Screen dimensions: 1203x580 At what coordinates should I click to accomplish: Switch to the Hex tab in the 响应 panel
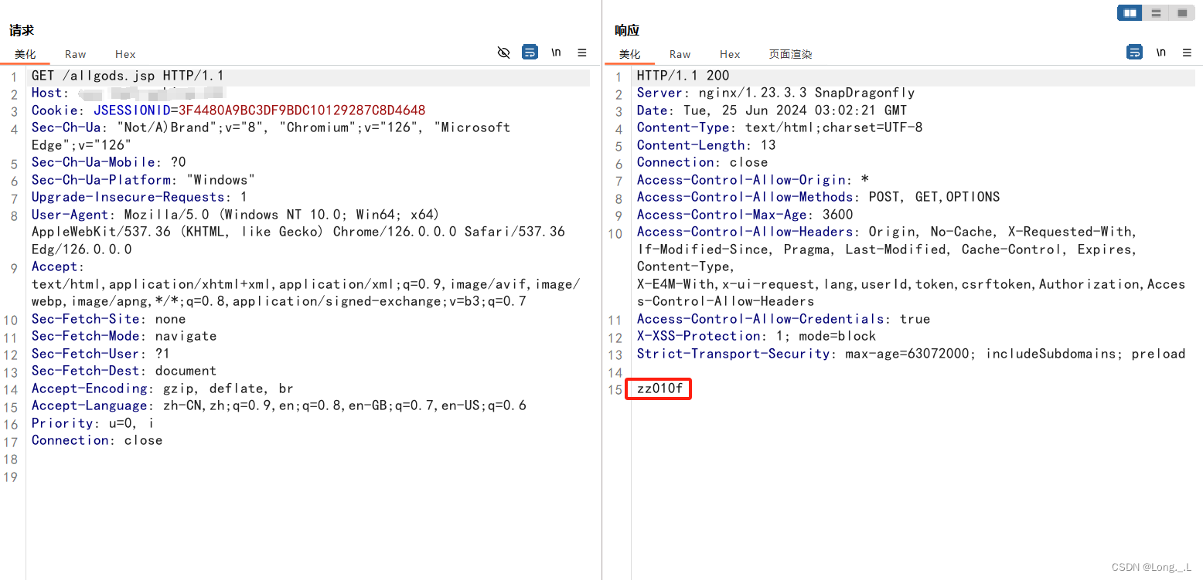730,54
